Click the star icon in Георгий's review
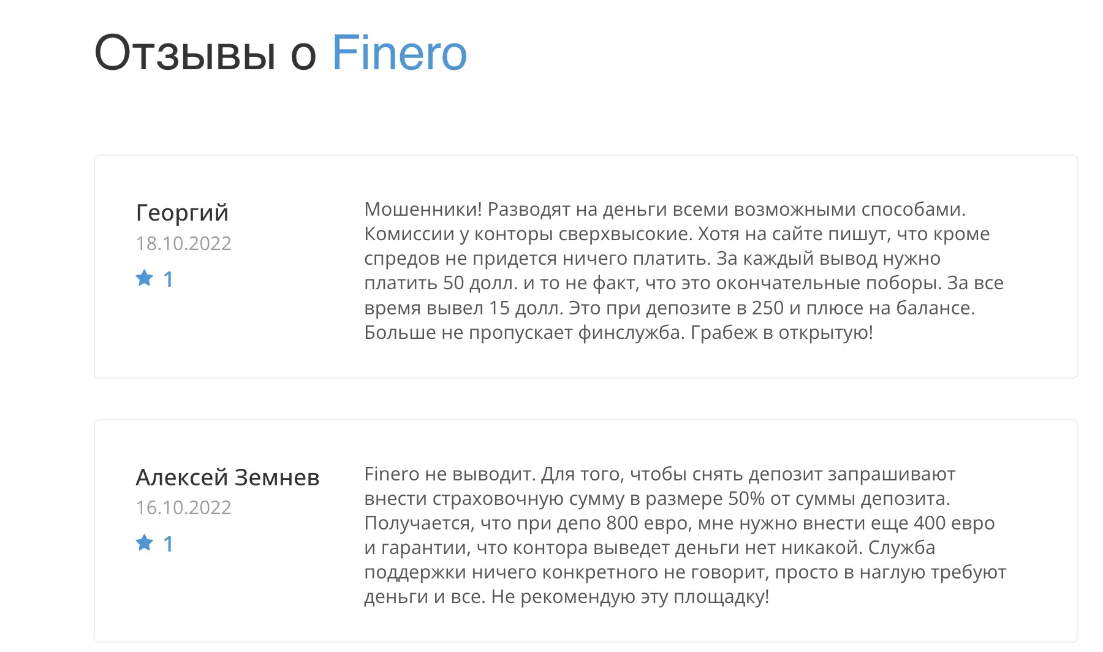This screenshot has width=1103, height=652. tap(145, 278)
